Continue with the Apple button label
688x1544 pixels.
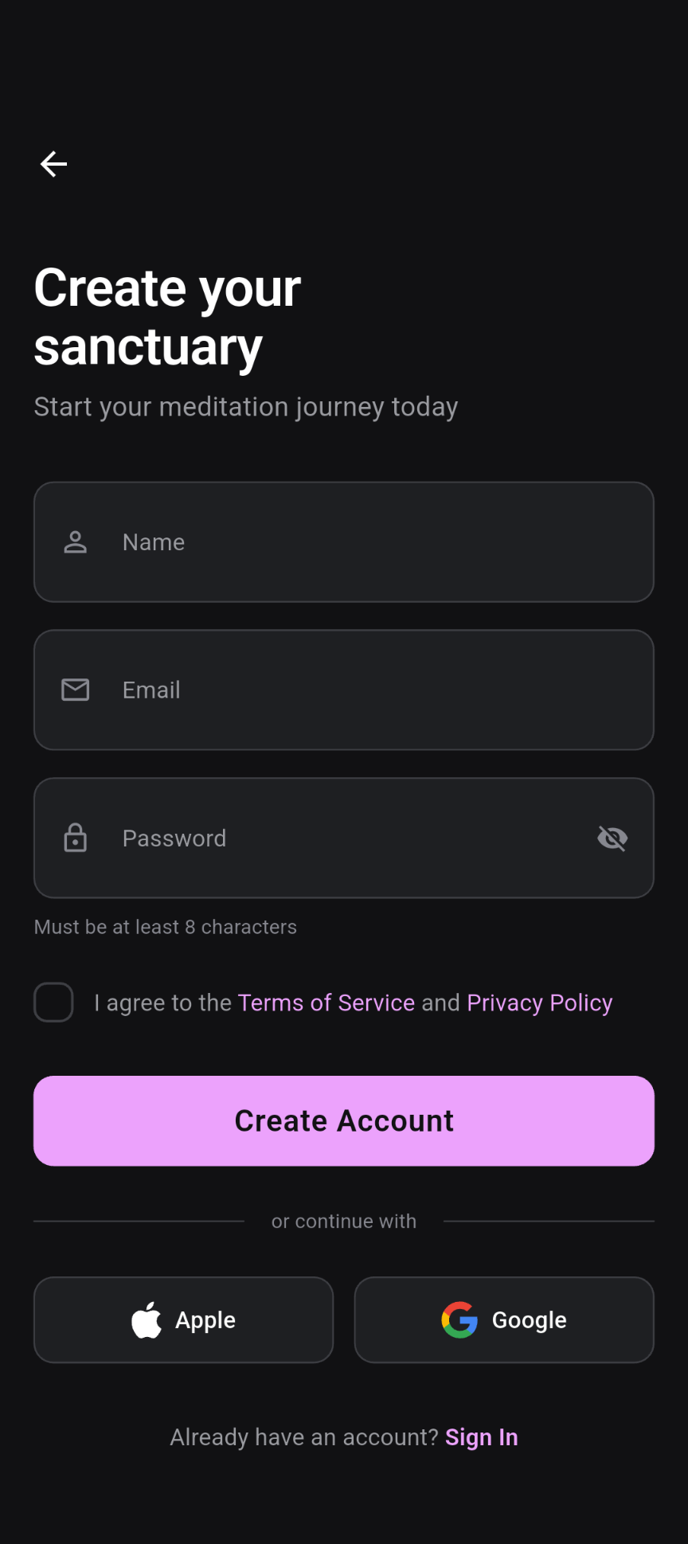point(205,1319)
